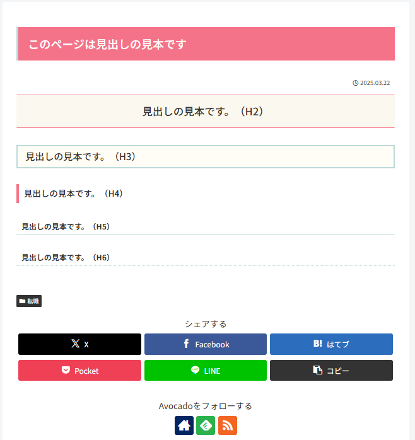
Task: Click the home icon follow button
Action: (x=184, y=426)
